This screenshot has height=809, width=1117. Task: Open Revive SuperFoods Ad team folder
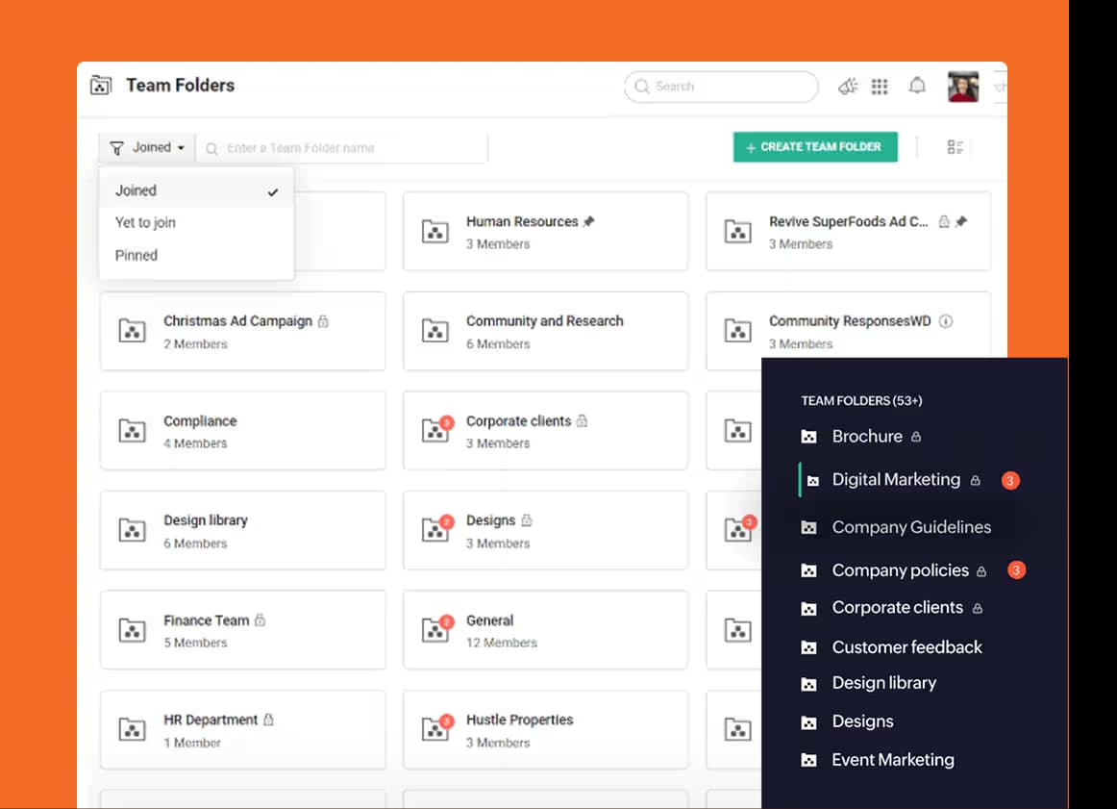[x=848, y=231]
